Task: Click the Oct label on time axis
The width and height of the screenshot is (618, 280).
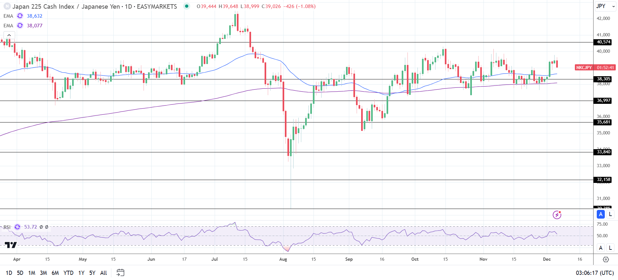Action: tap(415, 259)
